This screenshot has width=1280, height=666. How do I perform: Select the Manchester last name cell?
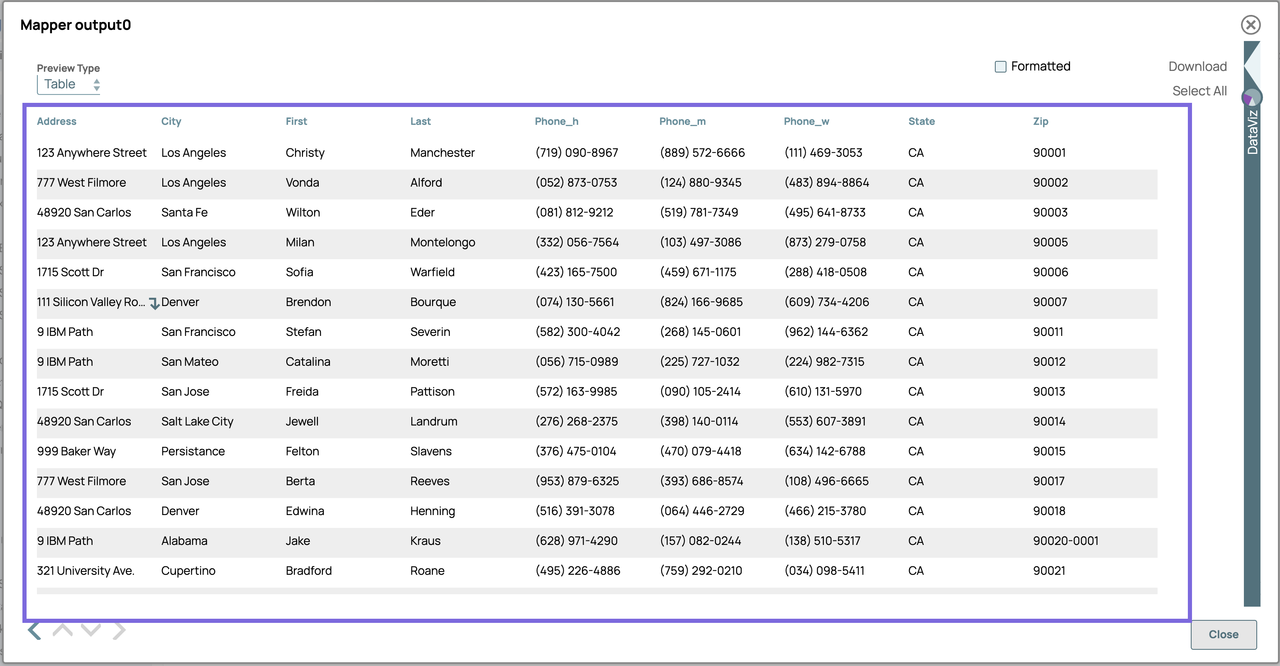[442, 153]
